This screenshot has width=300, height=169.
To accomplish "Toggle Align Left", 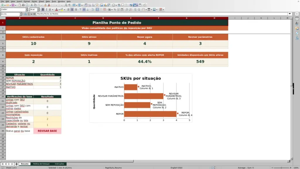I will 69,10.
